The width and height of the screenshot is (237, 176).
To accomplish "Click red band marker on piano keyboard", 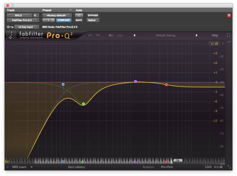I will tap(166, 162).
